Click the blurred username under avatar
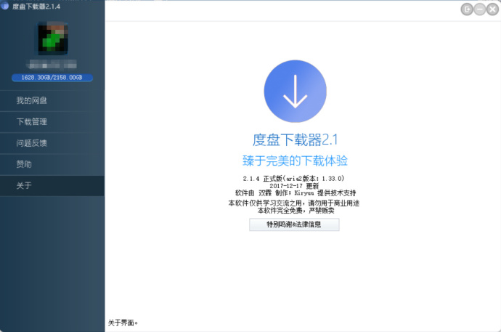The width and height of the screenshot is (501, 332). tap(52, 65)
